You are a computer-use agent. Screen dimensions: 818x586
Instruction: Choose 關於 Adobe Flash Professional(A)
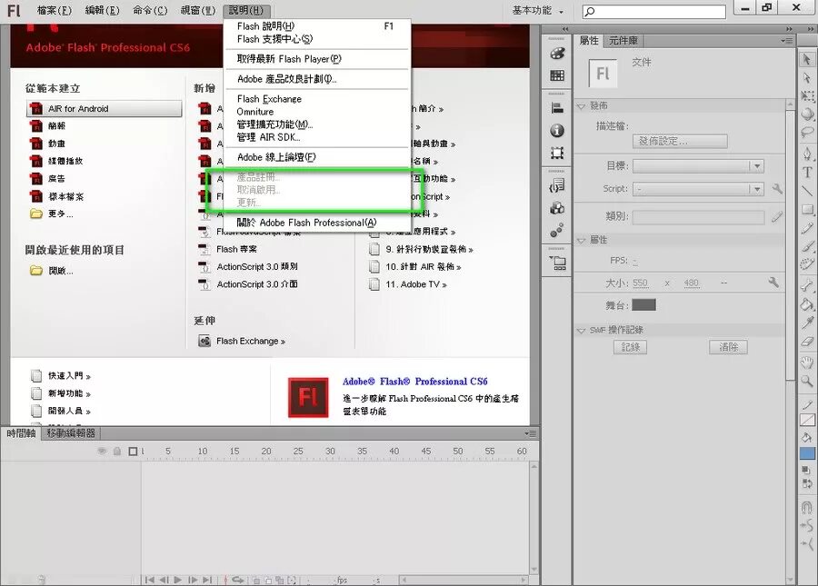click(x=317, y=223)
